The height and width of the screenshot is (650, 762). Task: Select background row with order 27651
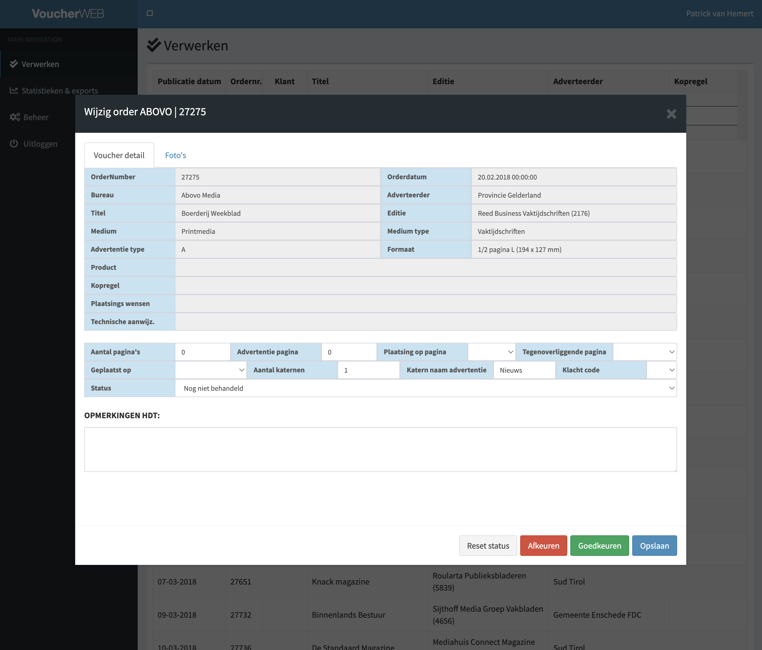click(450, 581)
